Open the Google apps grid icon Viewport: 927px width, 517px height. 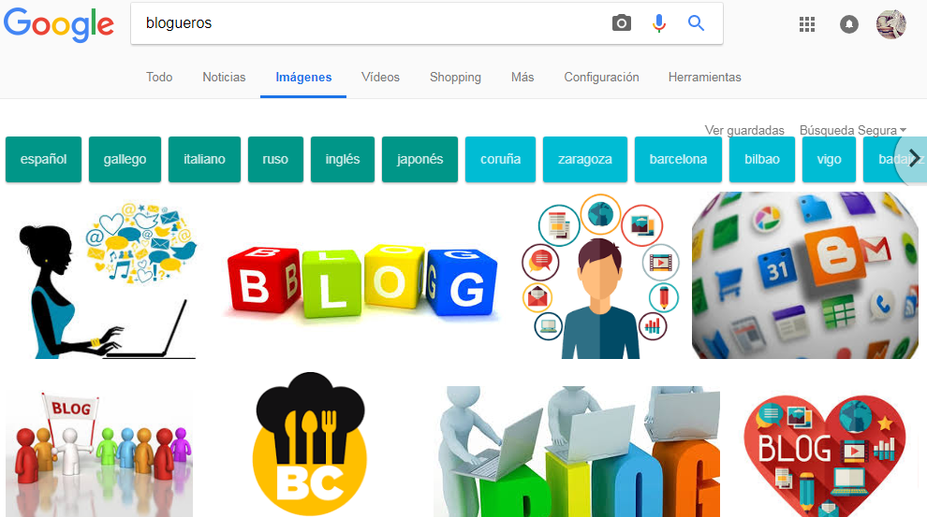[807, 24]
